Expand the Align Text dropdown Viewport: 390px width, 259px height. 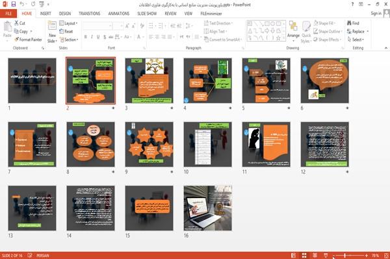point(215,31)
